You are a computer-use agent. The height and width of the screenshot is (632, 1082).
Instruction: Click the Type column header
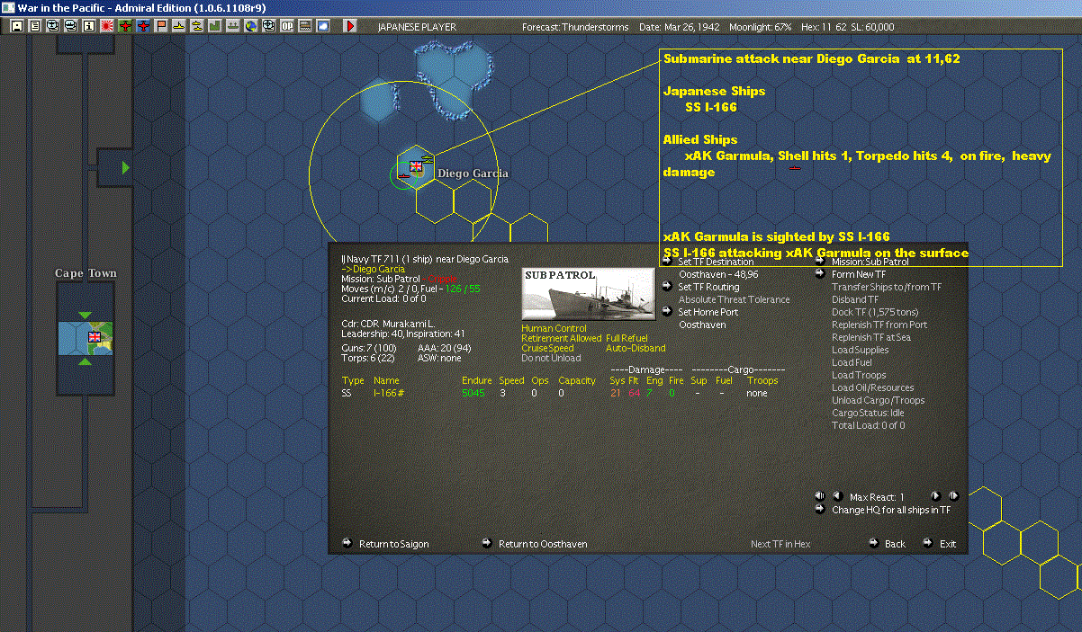pos(353,380)
